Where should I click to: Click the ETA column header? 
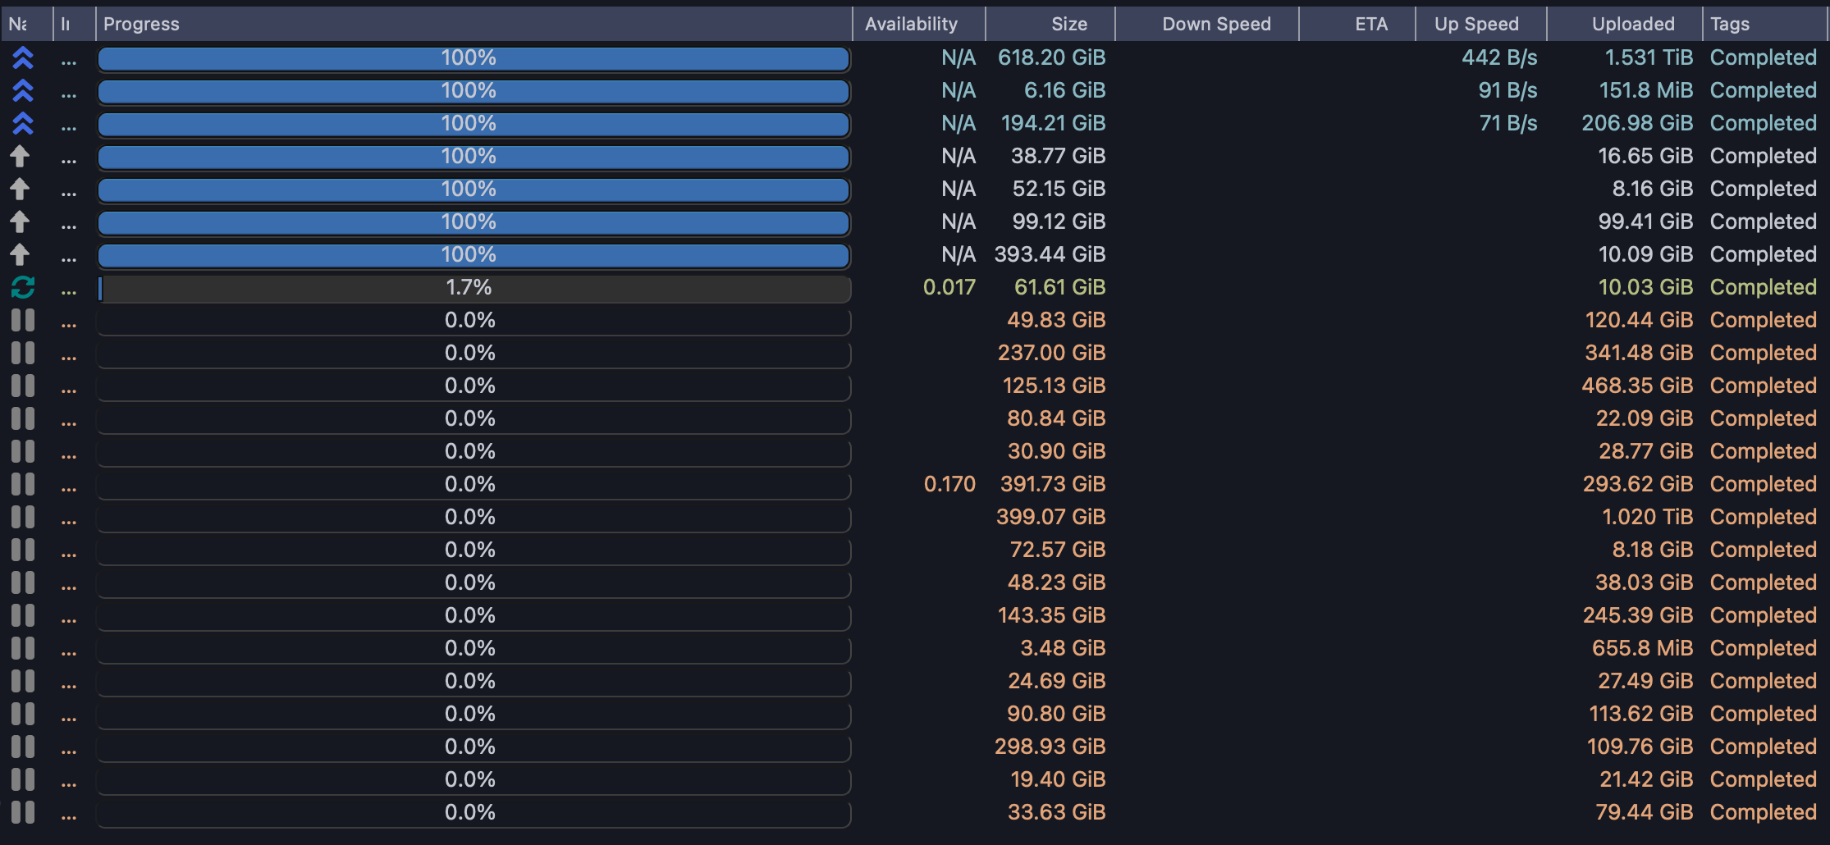pyautogui.click(x=1369, y=23)
